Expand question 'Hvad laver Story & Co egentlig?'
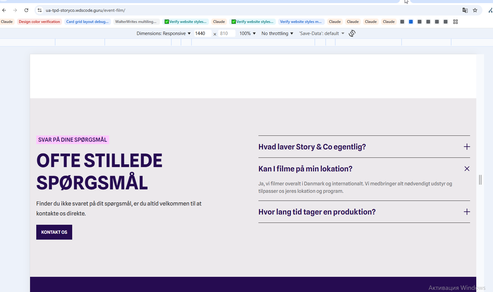493x292 pixels. click(x=364, y=147)
